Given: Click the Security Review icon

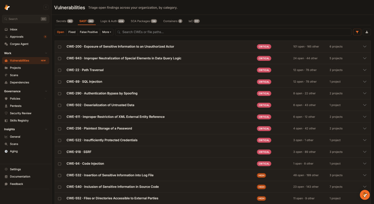Looking at the screenshot, I should [x=6, y=113].
